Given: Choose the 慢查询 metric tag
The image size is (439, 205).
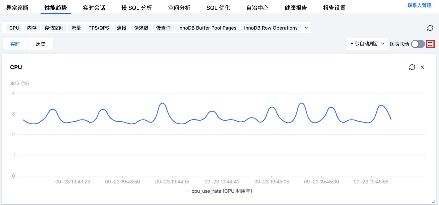Looking at the screenshot, I should click(163, 28).
